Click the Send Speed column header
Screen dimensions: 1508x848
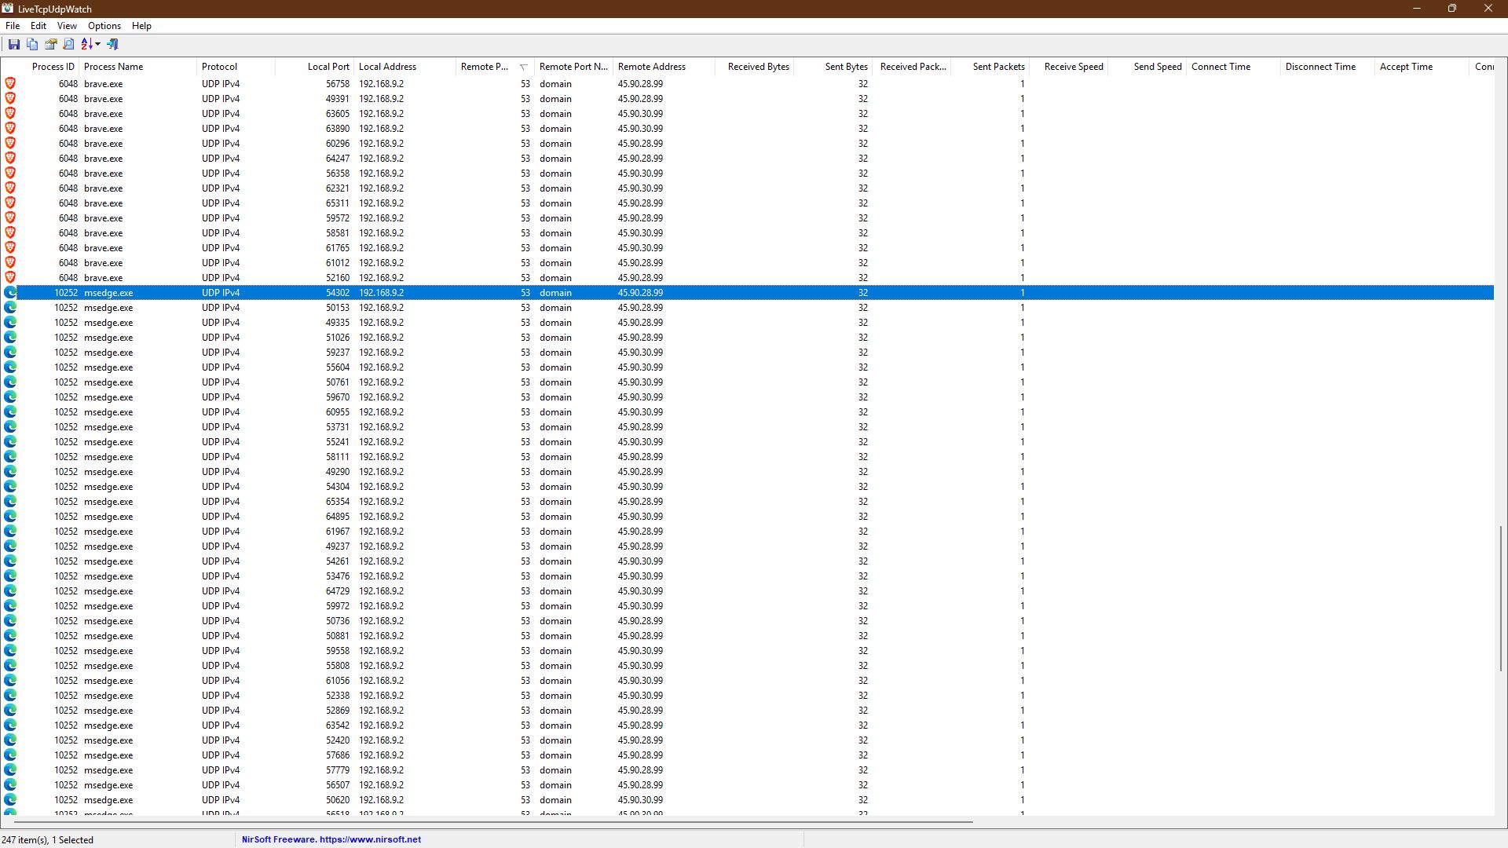(x=1147, y=67)
